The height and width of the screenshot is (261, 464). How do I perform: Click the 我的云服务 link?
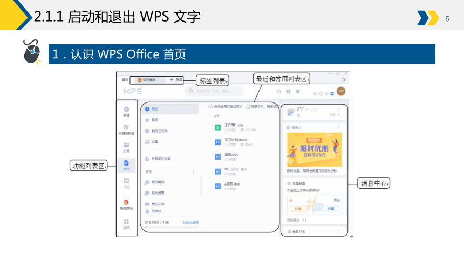[190, 222]
